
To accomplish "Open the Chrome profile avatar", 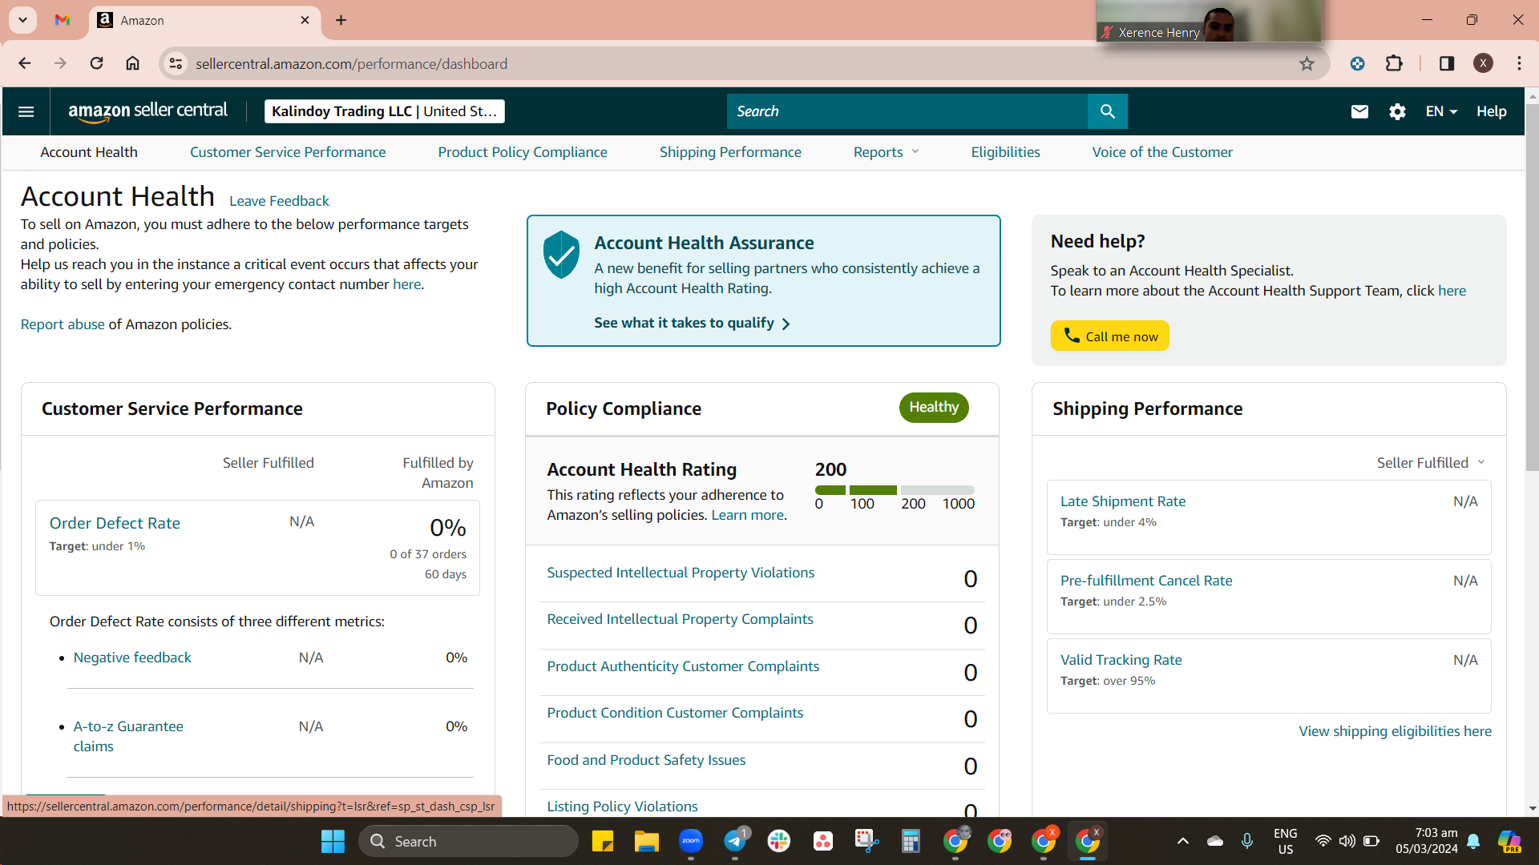I will (x=1483, y=63).
